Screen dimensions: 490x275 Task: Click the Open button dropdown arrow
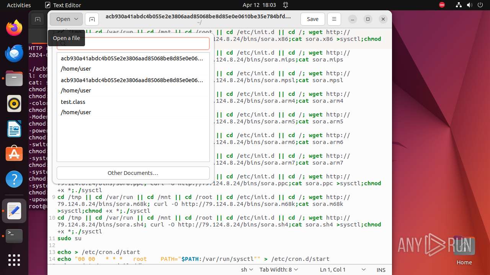[x=76, y=19]
